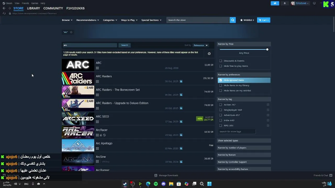Open the Friends menu

(25, 3)
